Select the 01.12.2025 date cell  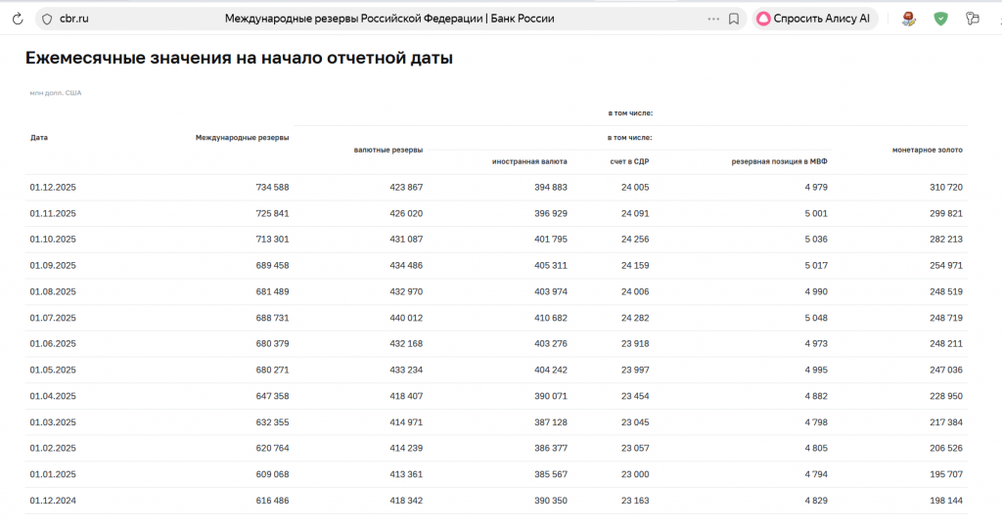click(53, 187)
